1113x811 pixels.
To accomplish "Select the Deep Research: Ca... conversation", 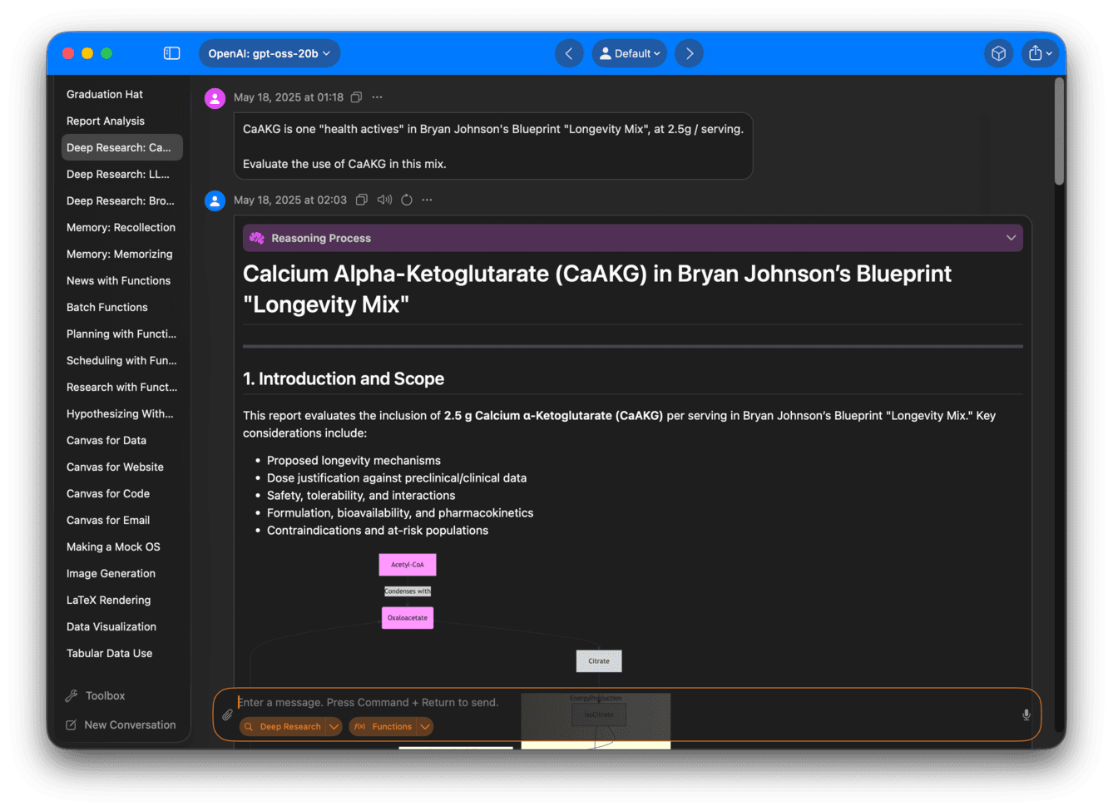I will (x=122, y=147).
